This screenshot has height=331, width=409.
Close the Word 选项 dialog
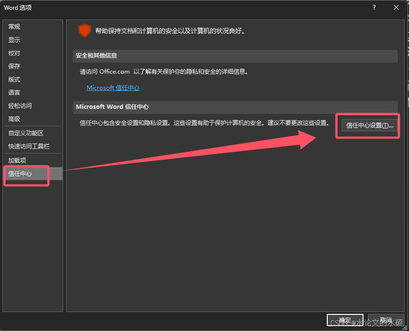click(396, 7)
